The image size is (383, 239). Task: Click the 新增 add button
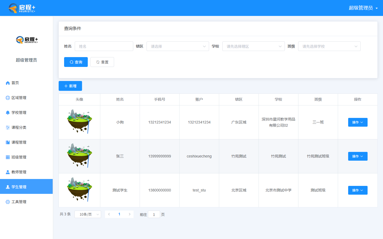click(70, 86)
